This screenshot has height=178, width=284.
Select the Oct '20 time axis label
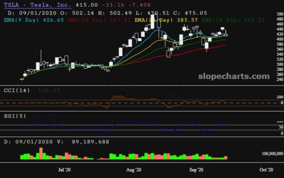(x=266, y=170)
